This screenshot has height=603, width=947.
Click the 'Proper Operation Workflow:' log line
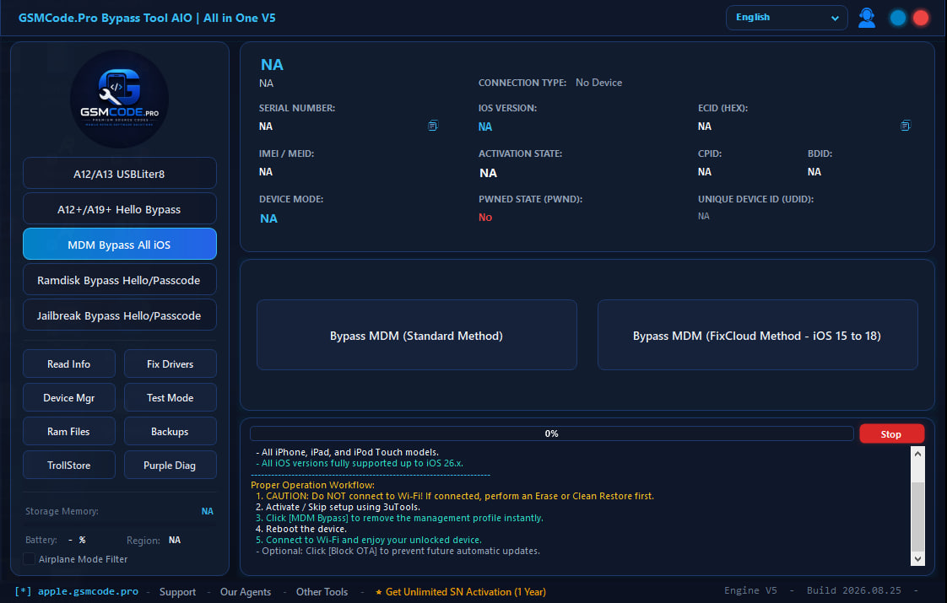click(x=313, y=485)
